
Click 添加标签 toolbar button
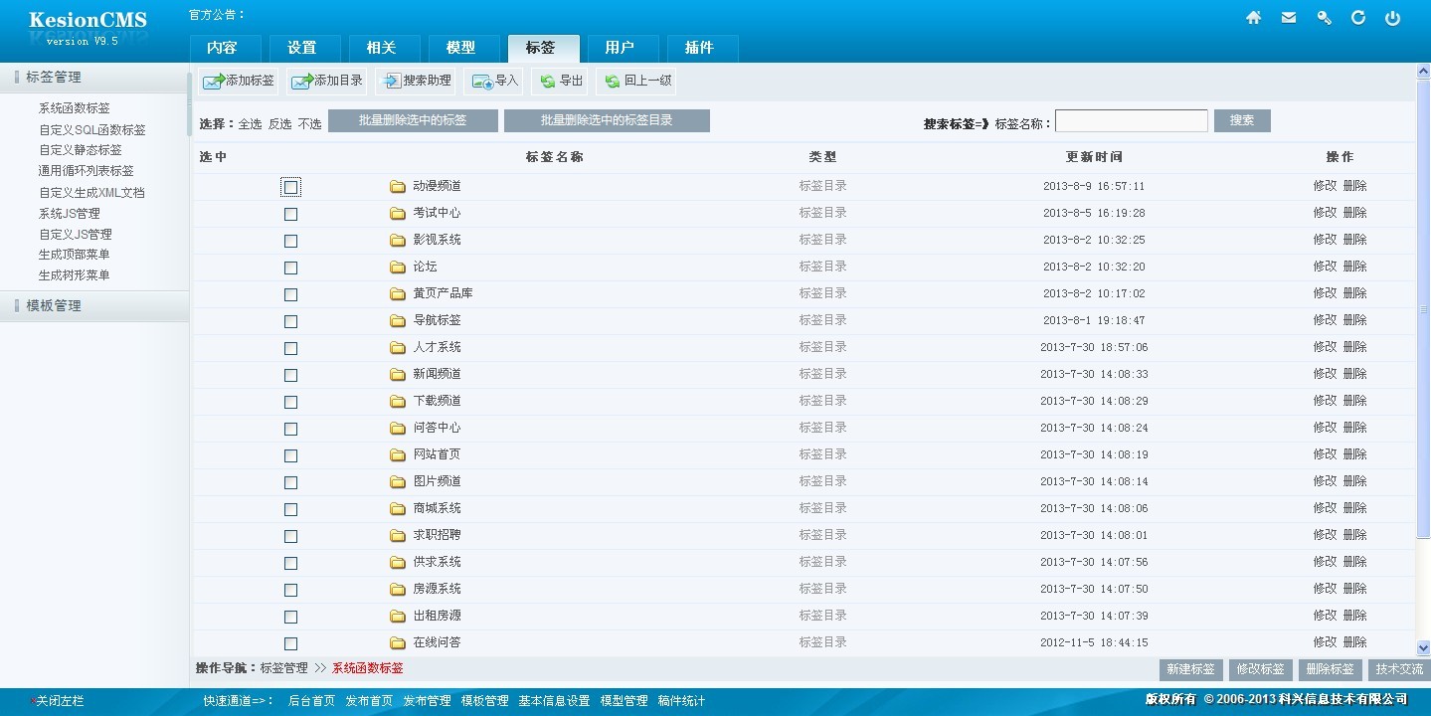coord(239,81)
